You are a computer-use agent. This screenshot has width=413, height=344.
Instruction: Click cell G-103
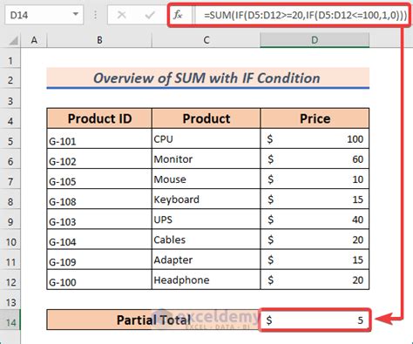[99, 219]
